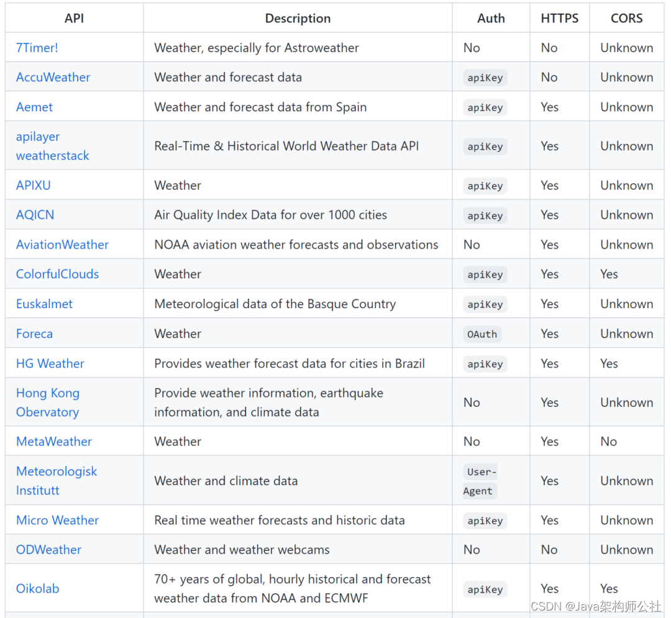
Task: Open the MetaWeather API link
Action: pos(54,442)
